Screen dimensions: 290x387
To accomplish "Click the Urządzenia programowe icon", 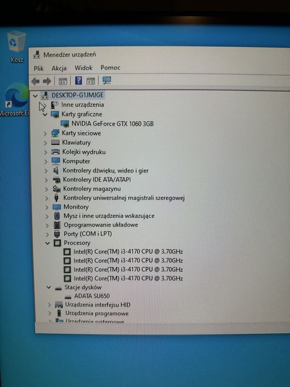I will tap(59, 313).
